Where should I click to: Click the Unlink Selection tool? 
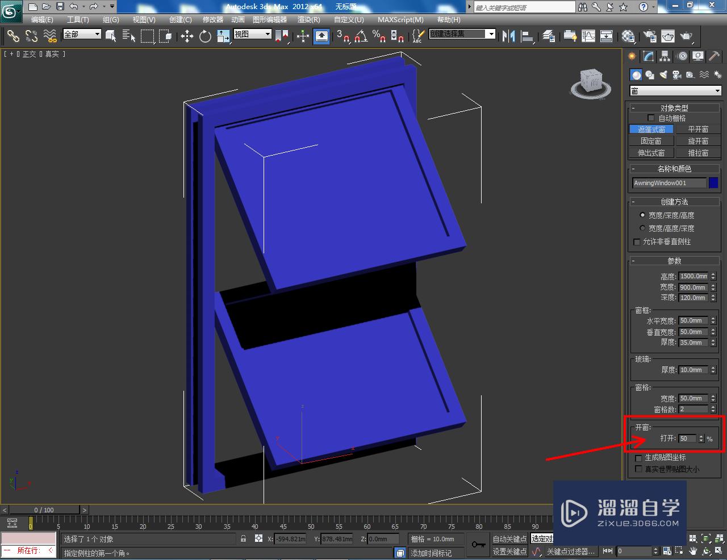click(31, 36)
